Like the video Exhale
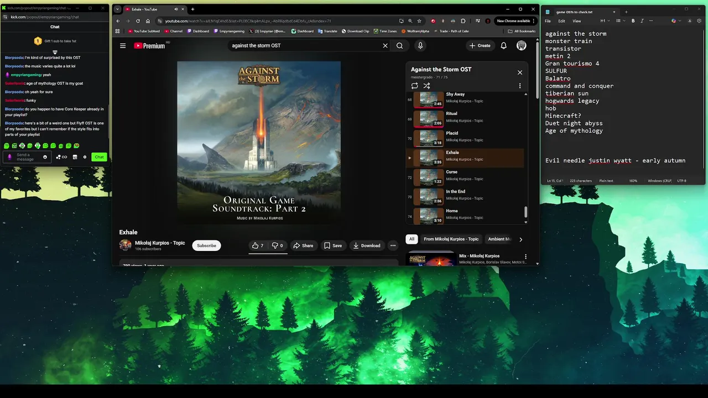The image size is (708, 398). pyautogui.click(x=258, y=245)
